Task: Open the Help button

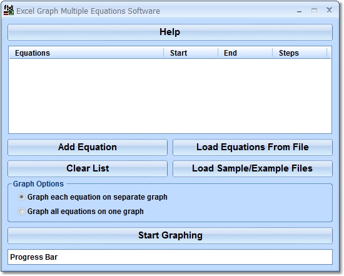Action: click(x=170, y=32)
